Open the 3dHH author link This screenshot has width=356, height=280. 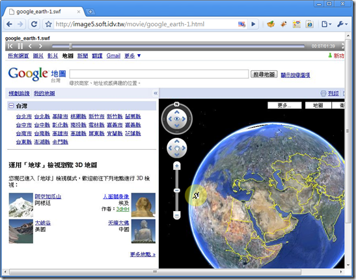pyautogui.click(x=122, y=209)
